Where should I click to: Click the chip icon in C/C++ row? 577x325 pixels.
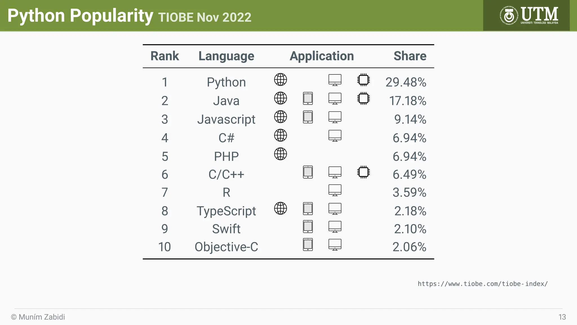(363, 172)
